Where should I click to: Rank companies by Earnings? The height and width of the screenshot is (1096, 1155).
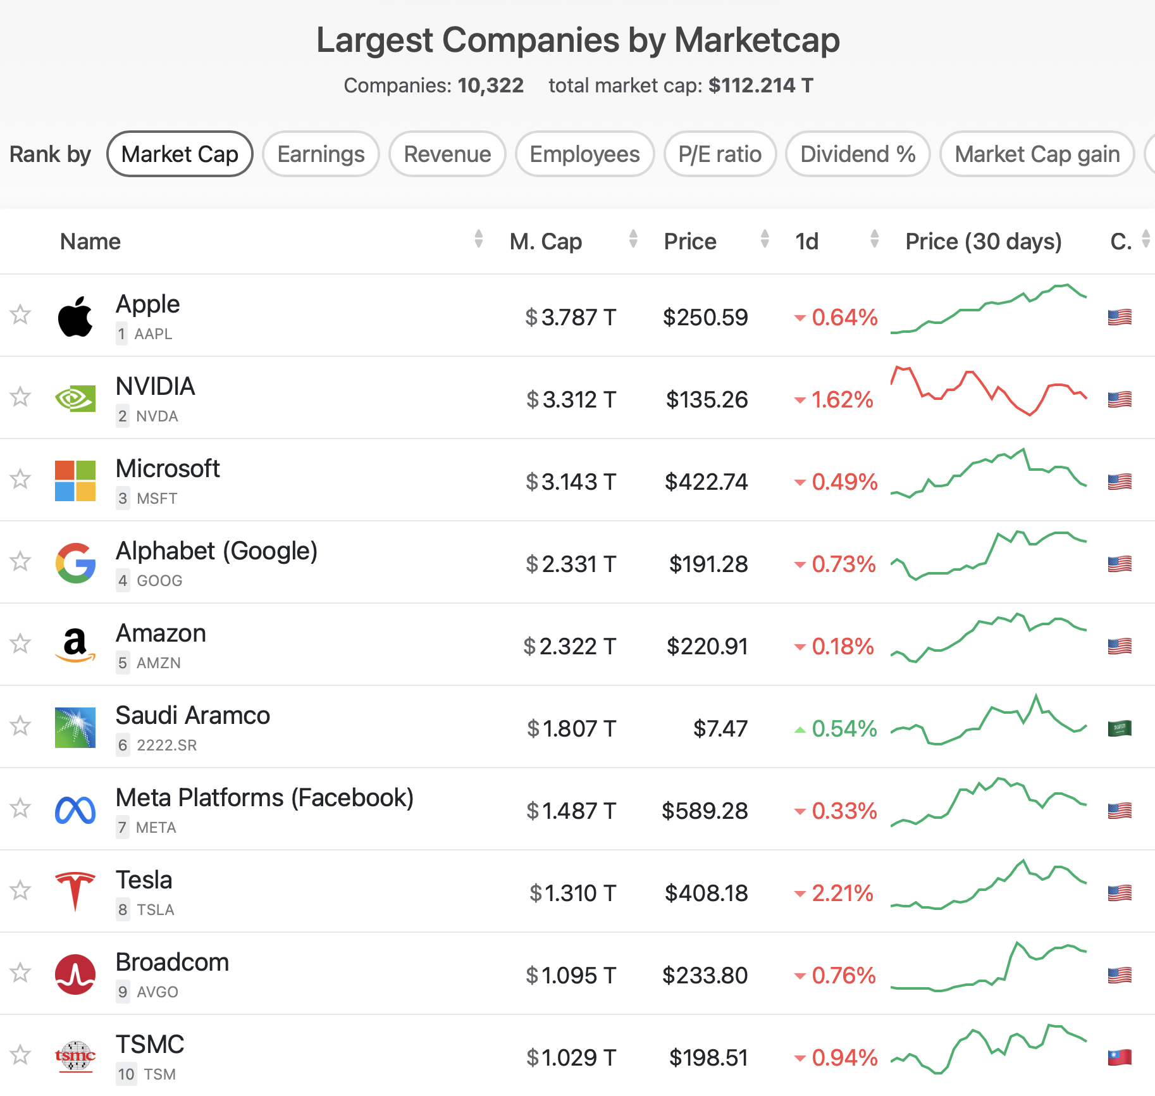pos(321,154)
